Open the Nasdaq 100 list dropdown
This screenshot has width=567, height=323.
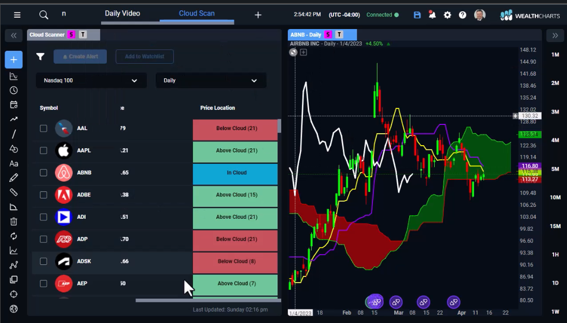[91, 80]
